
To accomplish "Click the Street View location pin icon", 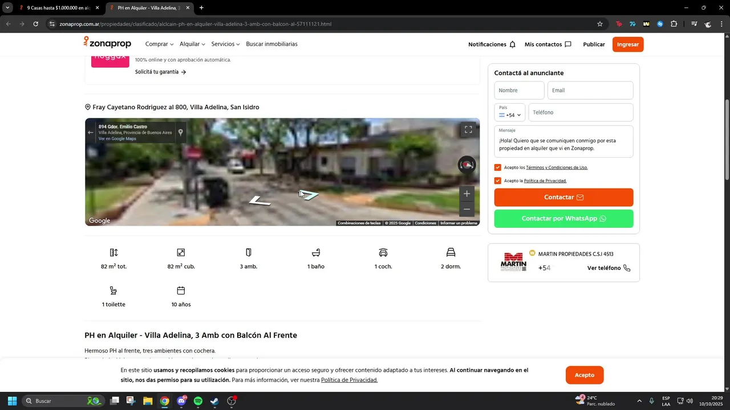I will (x=180, y=133).
